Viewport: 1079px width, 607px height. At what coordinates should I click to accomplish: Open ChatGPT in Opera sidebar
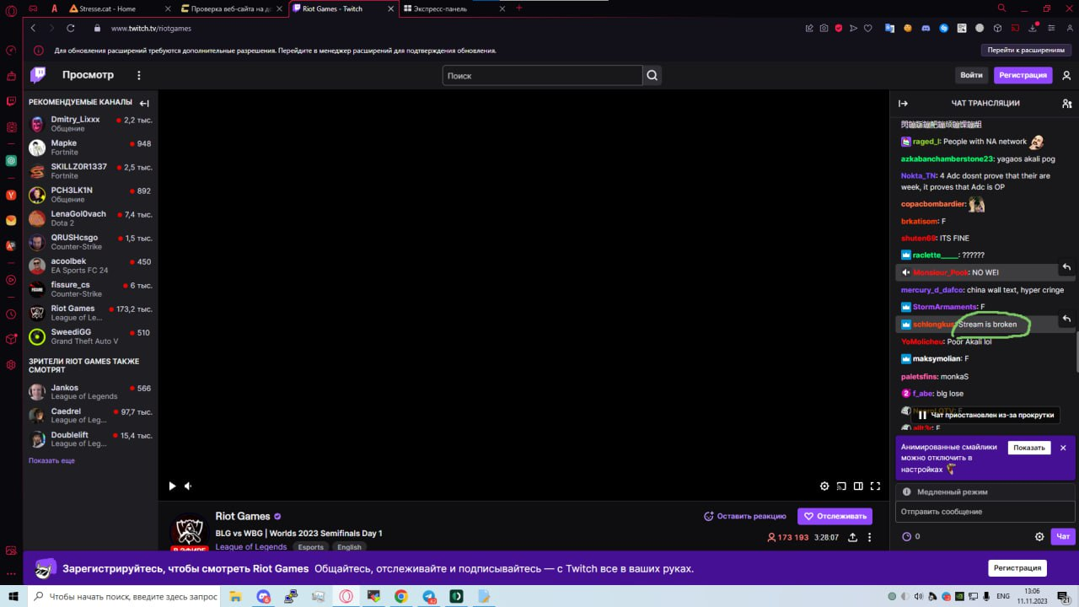11,160
